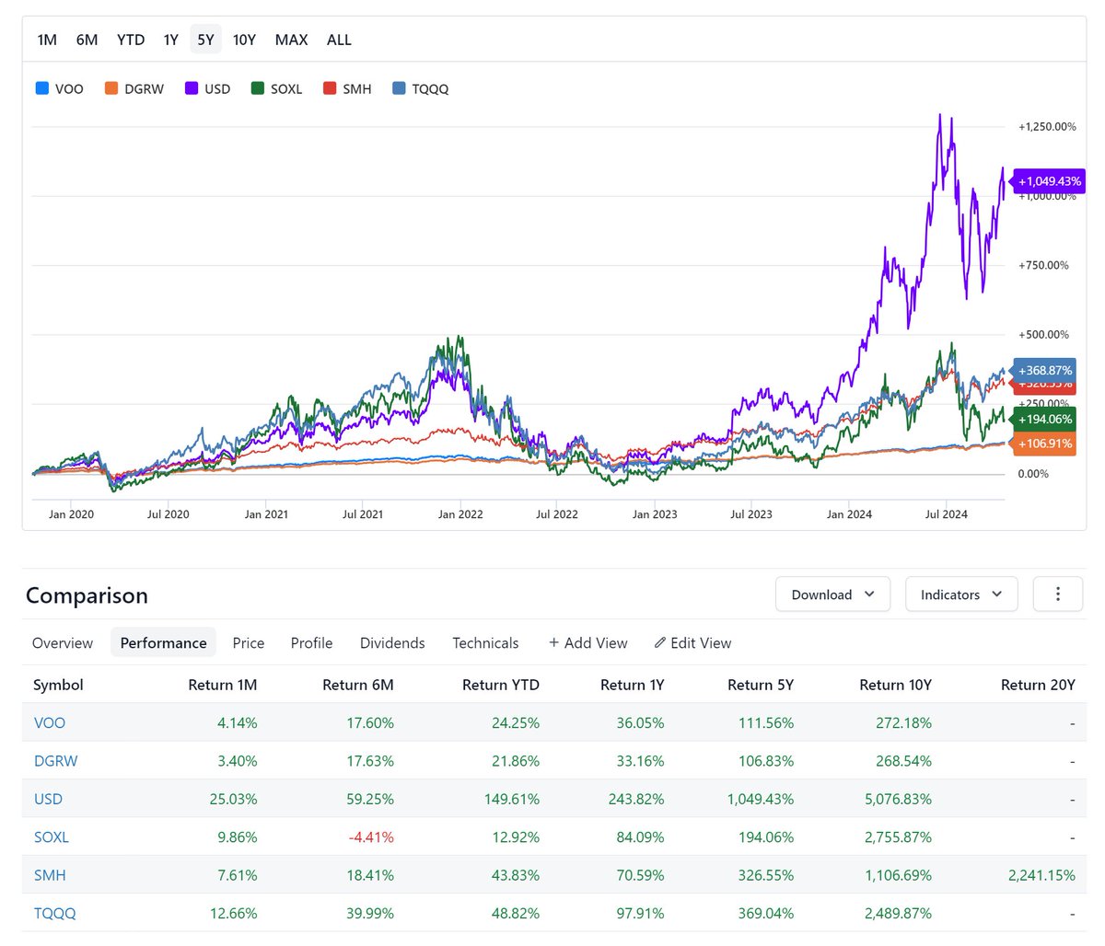
Task: Click the purple +1,049.43% chart price tag
Action: pyautogui.click(x=1049, y=181)
